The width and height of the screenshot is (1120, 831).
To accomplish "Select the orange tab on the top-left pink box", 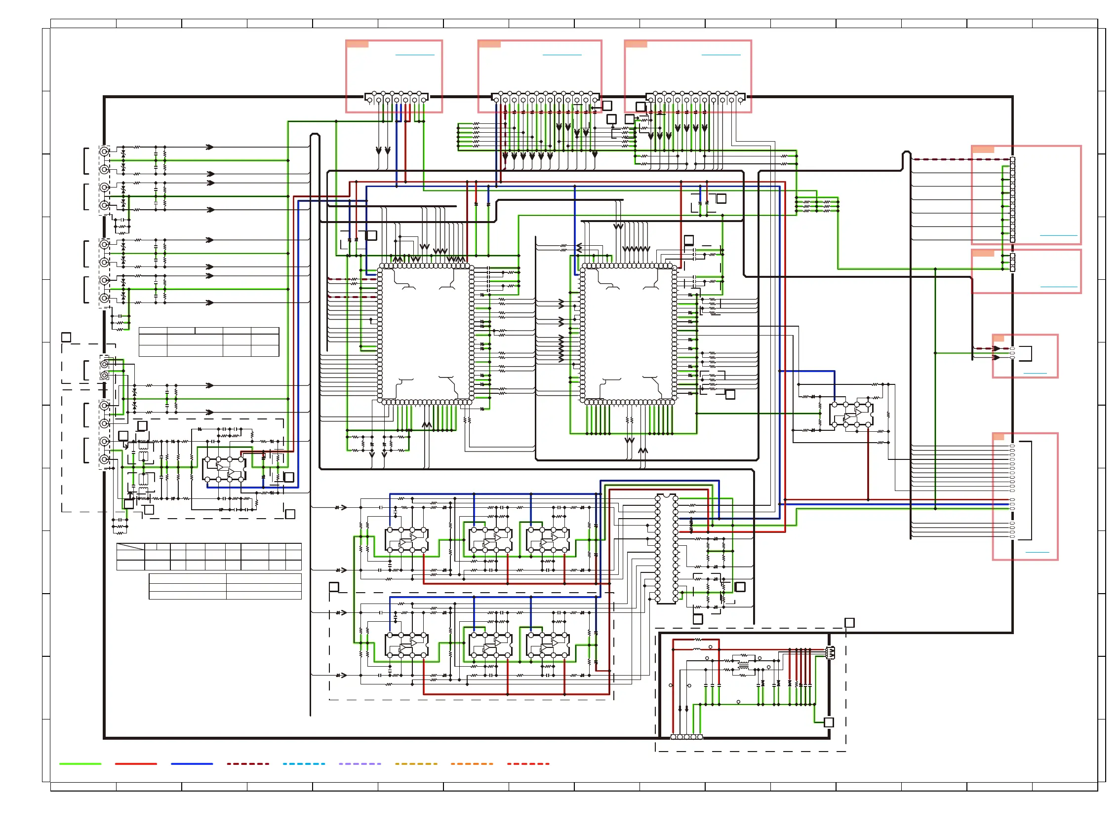I will [358, 44].
